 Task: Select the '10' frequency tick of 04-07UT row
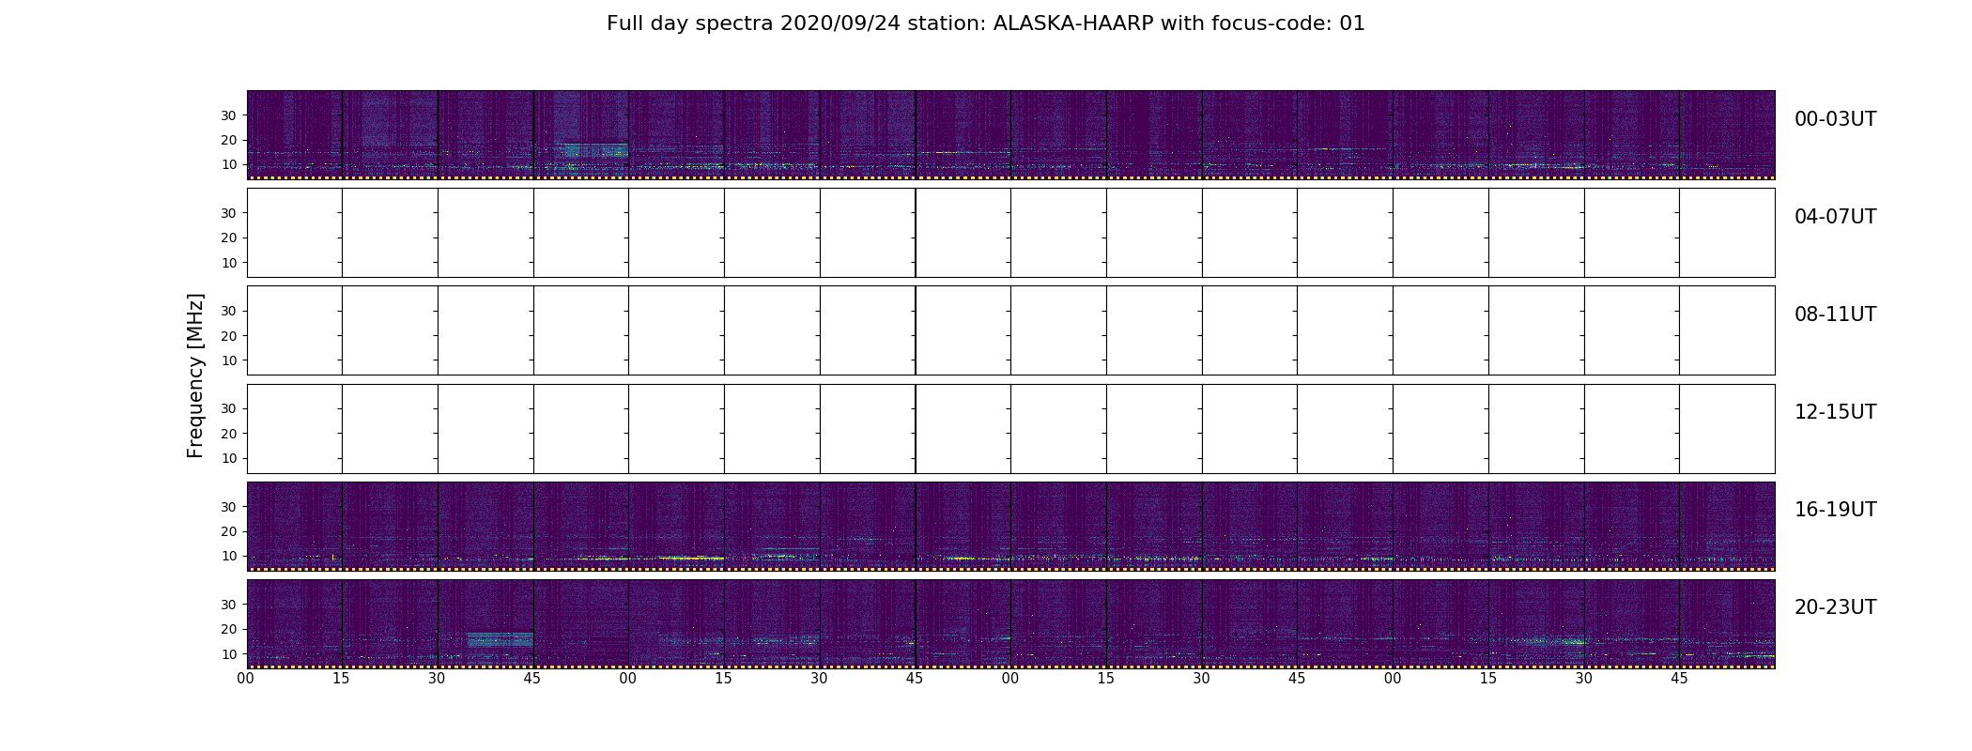tap(228, 263)
